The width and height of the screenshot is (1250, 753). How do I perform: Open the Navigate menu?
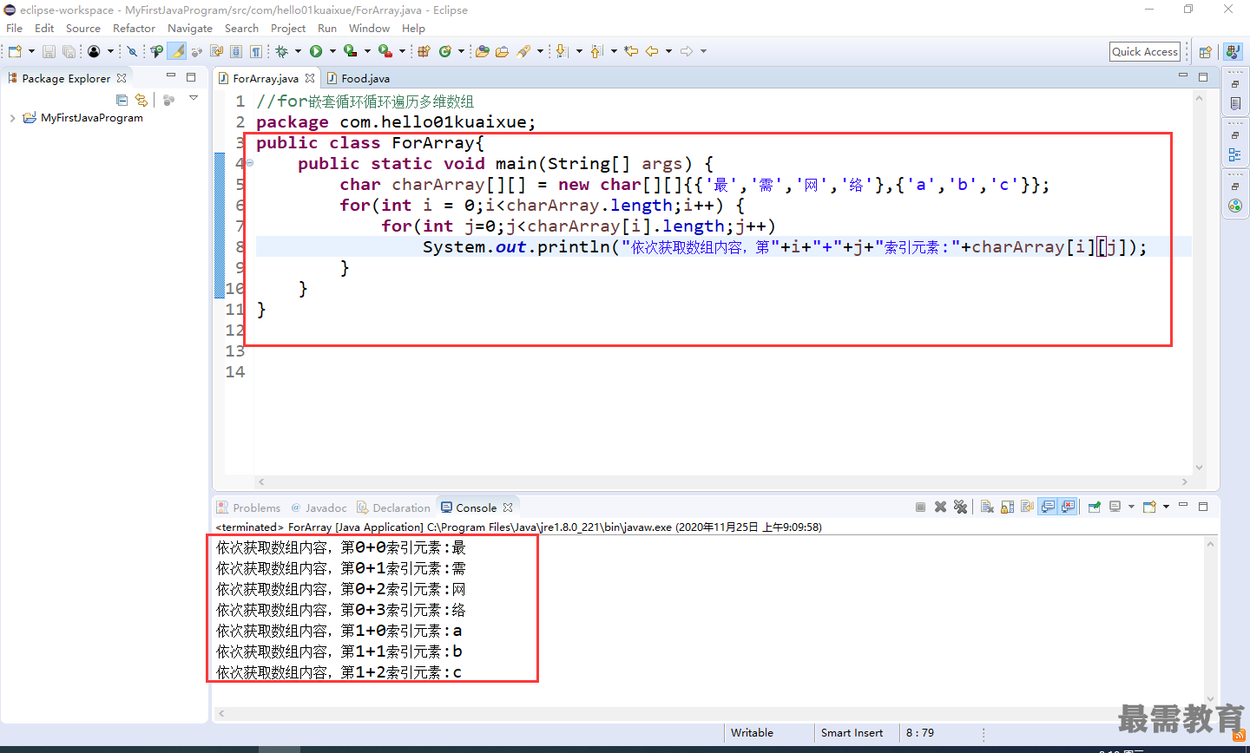(190, 28)
